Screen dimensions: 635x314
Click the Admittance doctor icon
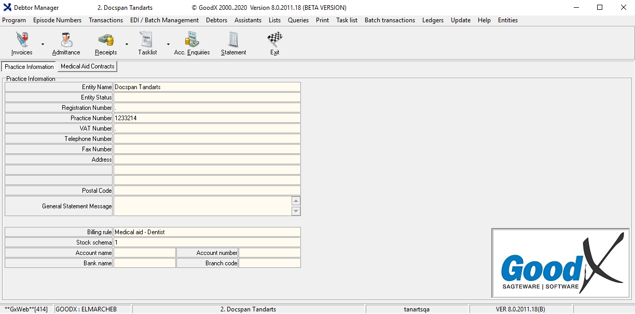pyautogui.click(x=66, y=40)
